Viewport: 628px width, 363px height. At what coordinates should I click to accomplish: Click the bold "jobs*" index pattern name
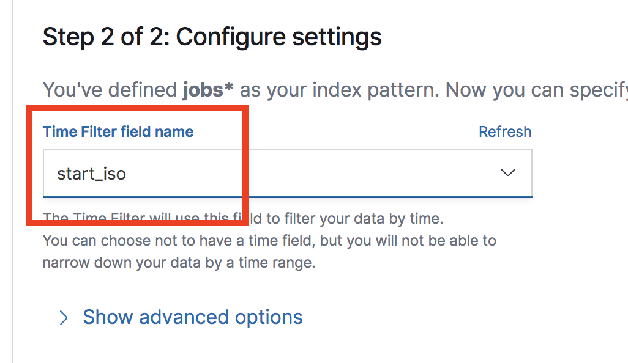208,90
